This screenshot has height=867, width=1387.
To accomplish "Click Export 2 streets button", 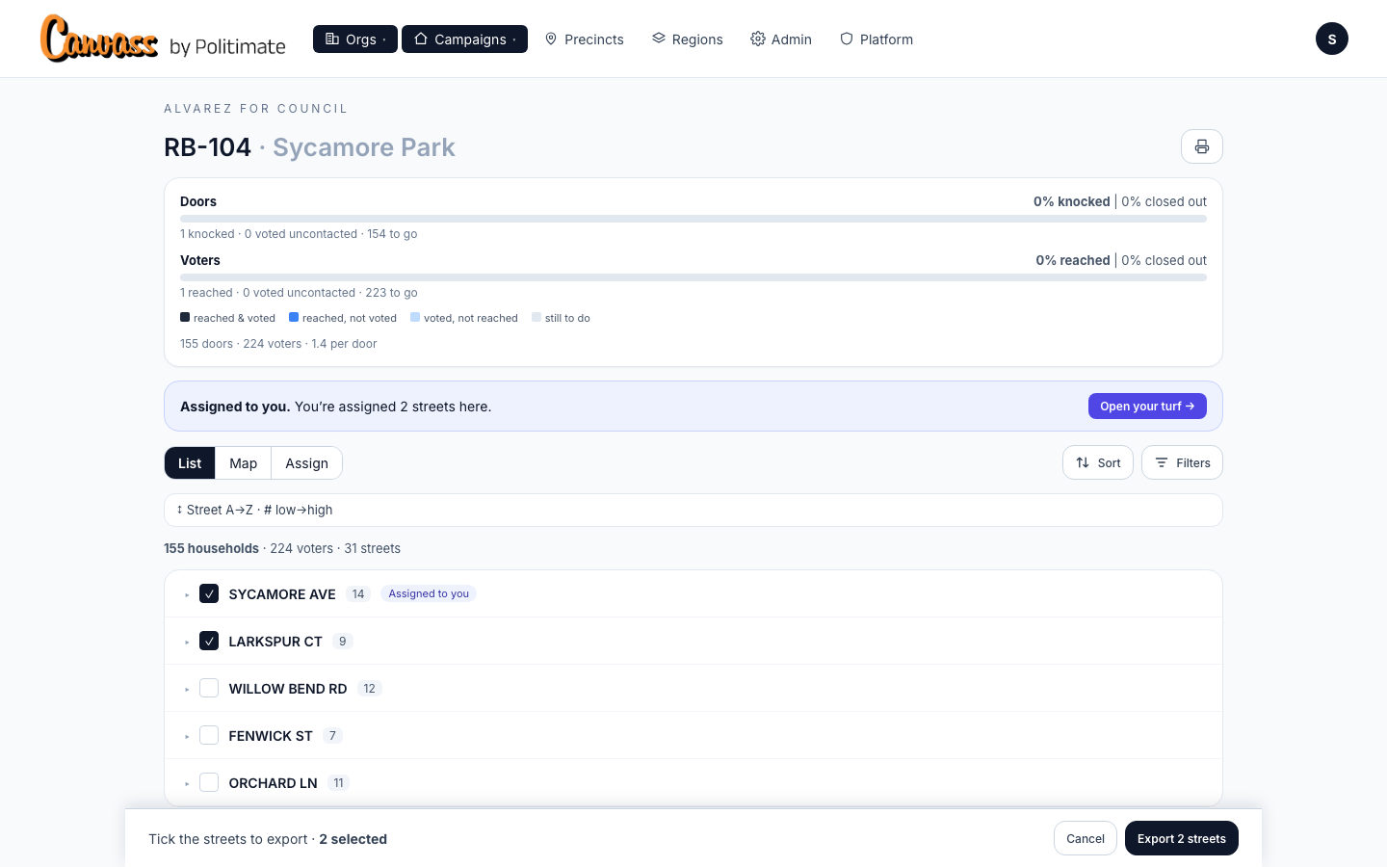I will pyautogui.click(x=1181, y=838).
